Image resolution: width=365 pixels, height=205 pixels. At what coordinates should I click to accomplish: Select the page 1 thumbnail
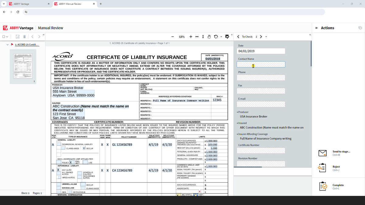click(x=23, y=66)
